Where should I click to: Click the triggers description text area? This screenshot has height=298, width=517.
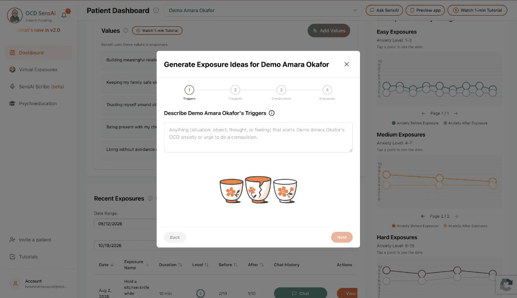pos(258,137)
